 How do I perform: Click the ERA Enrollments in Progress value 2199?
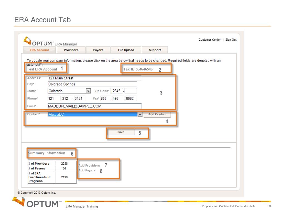click(64, 177)
